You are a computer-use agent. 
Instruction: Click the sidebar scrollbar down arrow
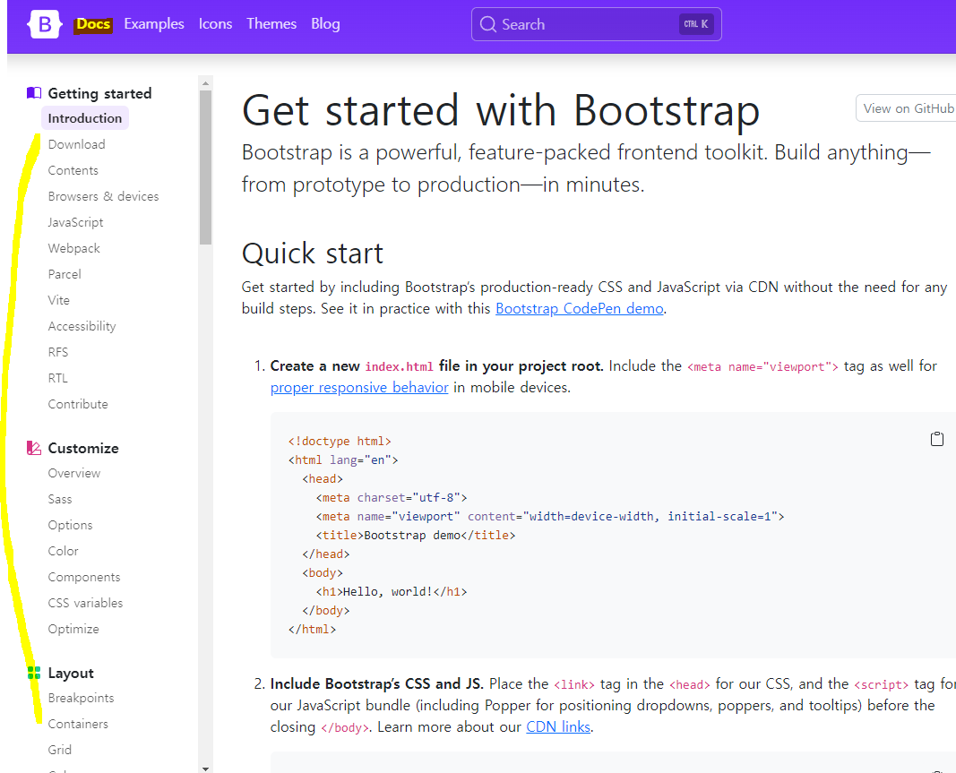[x=205, y=769]
